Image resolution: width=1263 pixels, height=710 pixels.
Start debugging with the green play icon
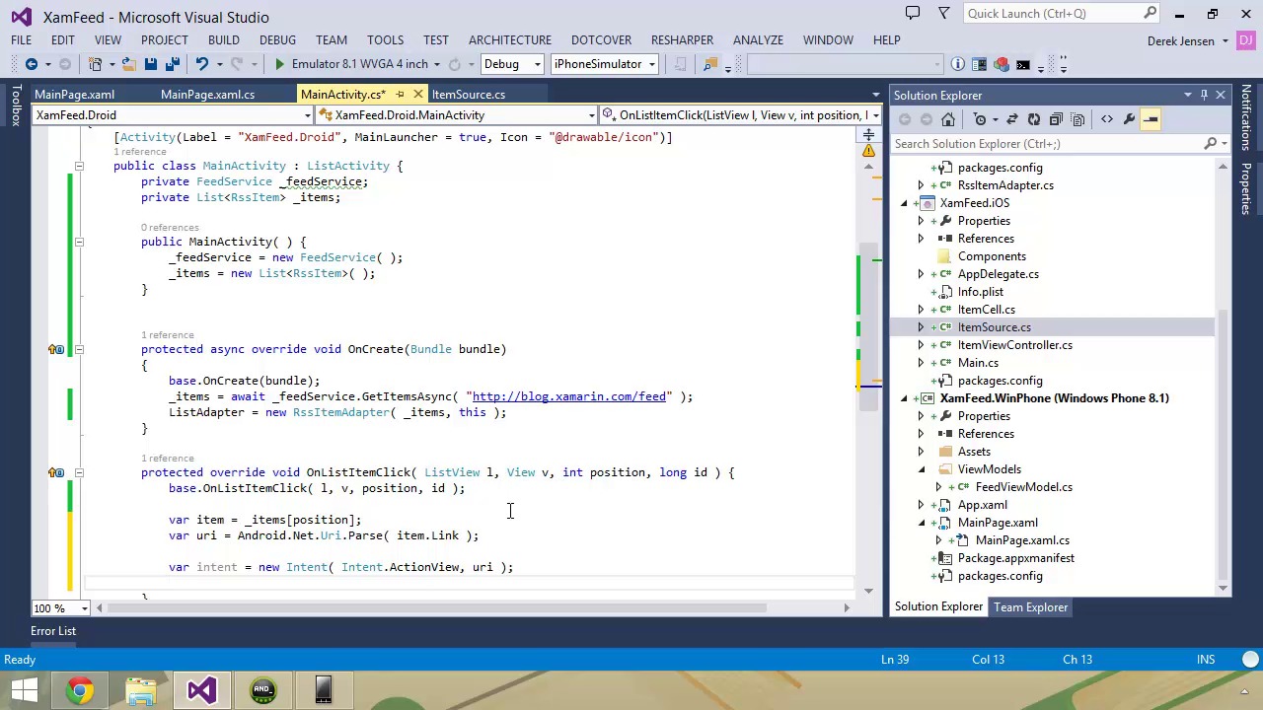click(279, 64)
